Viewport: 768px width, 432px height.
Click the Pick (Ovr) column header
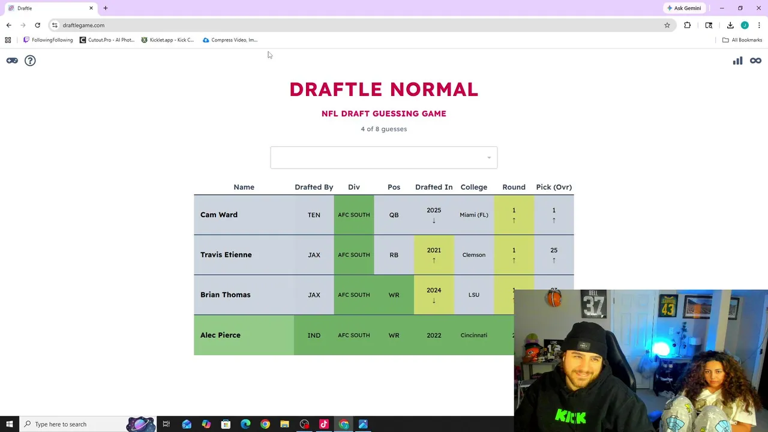tap(554, 187)
